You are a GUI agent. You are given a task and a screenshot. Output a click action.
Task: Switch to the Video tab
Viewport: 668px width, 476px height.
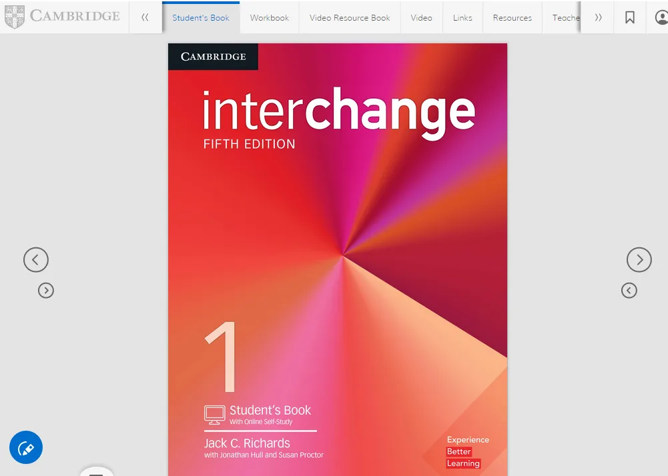click(x=421, y=17)
